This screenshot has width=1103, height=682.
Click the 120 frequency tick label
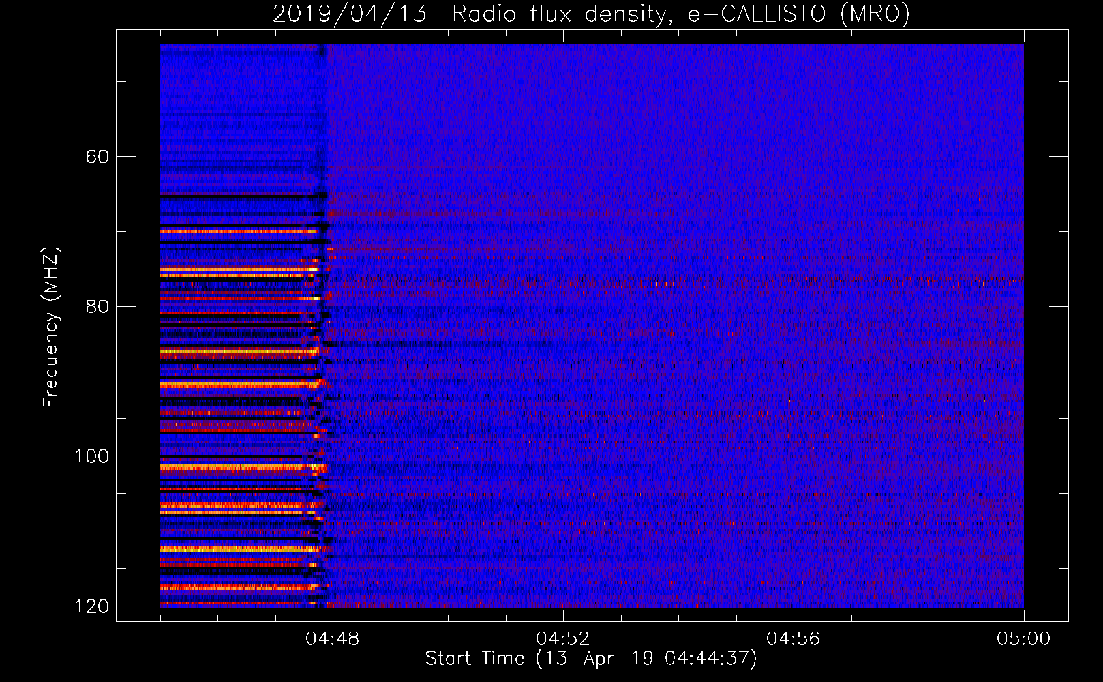click(x=91, y=606)
